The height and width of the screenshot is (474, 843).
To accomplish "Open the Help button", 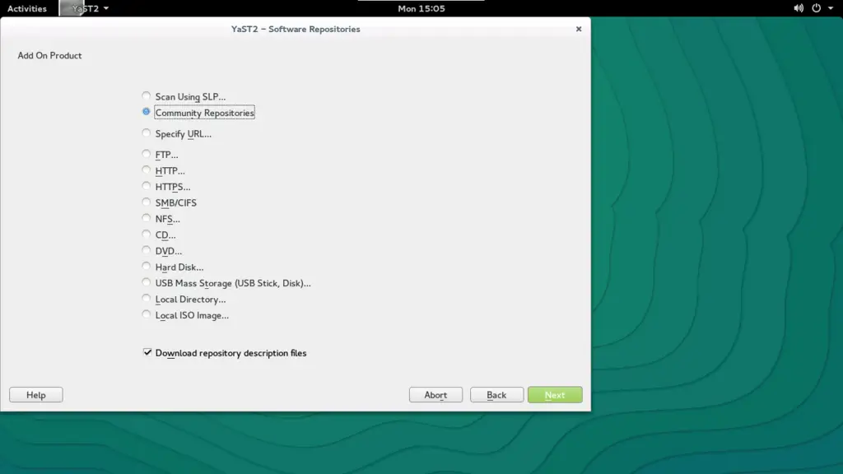I will pos(36,394).
